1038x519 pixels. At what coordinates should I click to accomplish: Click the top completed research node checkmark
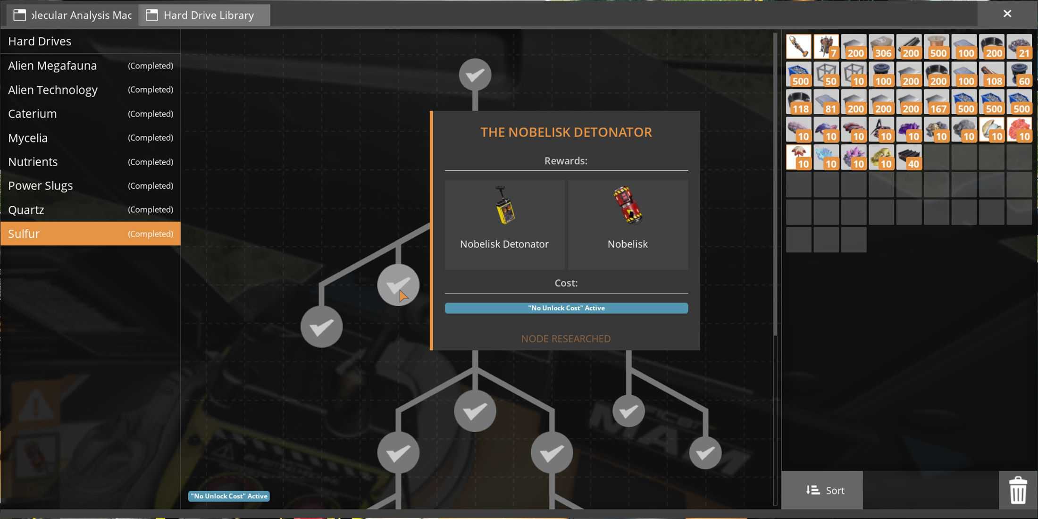[475, 74]
